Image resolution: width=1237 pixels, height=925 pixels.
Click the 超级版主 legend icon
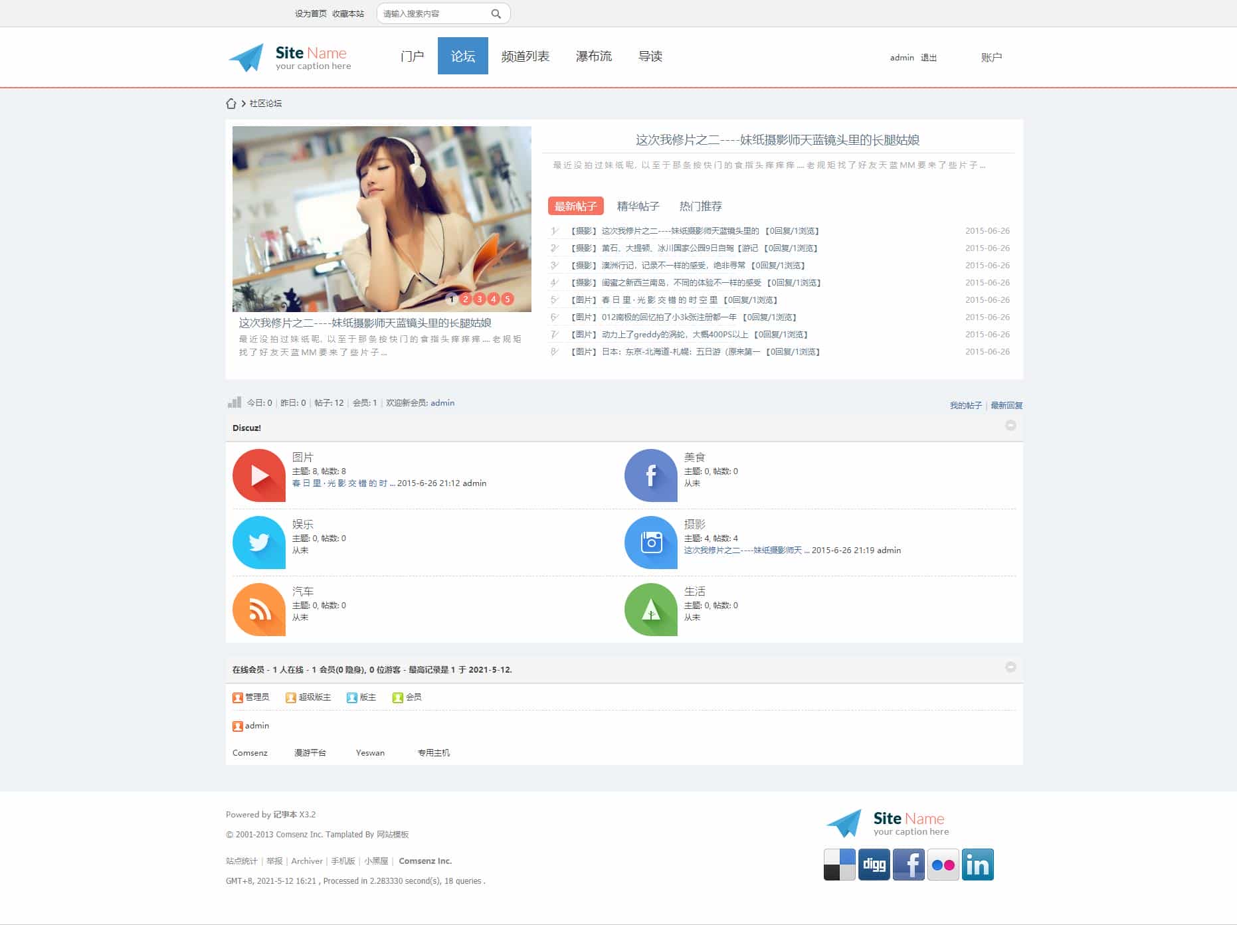(x=291, y=698)
